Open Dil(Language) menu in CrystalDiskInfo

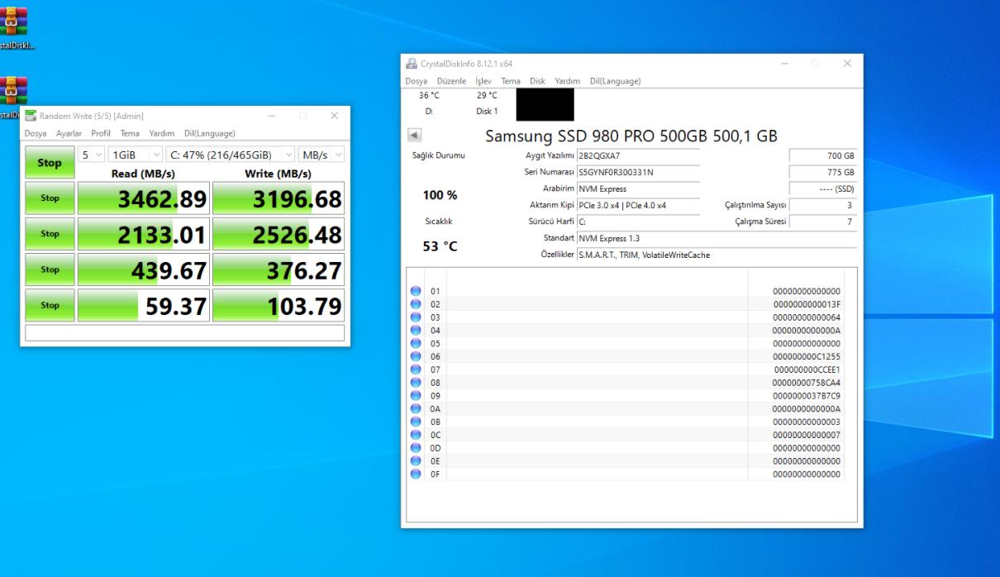coord(615,81)
